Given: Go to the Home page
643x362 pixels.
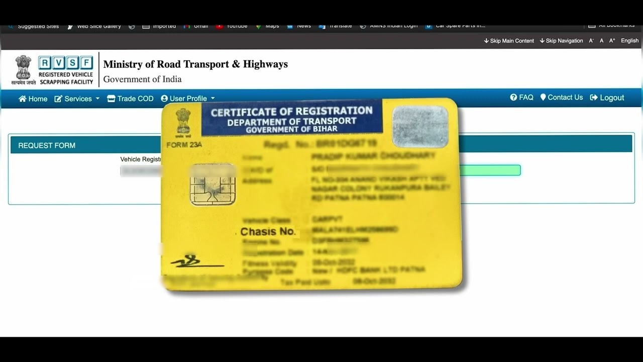Looking at the screenshot, I should click(x=33, y=99).
